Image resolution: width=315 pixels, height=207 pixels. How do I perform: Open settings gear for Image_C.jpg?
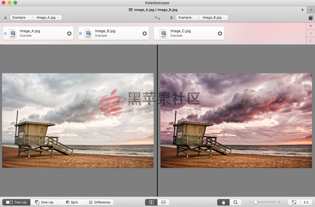tap(220, 33)
